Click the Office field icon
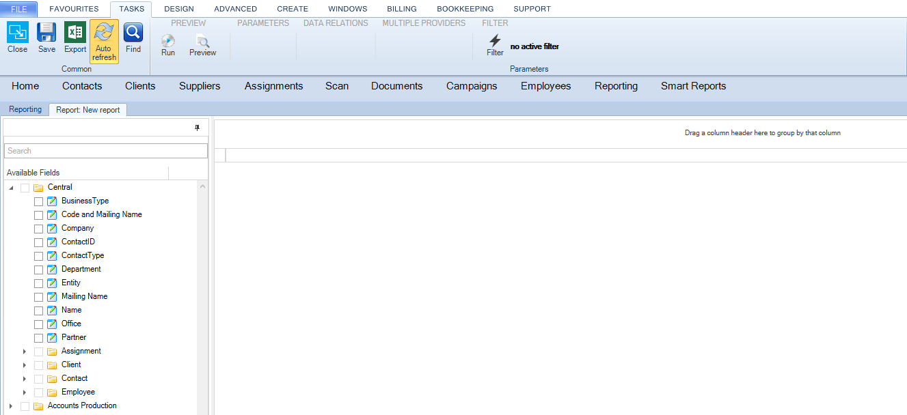Image resolution: width=907 pixels, height=415 pixels. click(52, 324)
